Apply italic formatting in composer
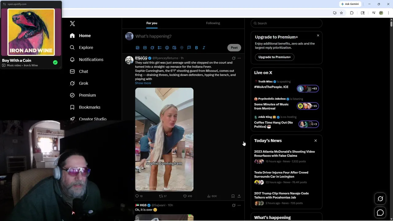Viewport: 393px width, 221px height. pyautogui.click(x=204, y=48)
